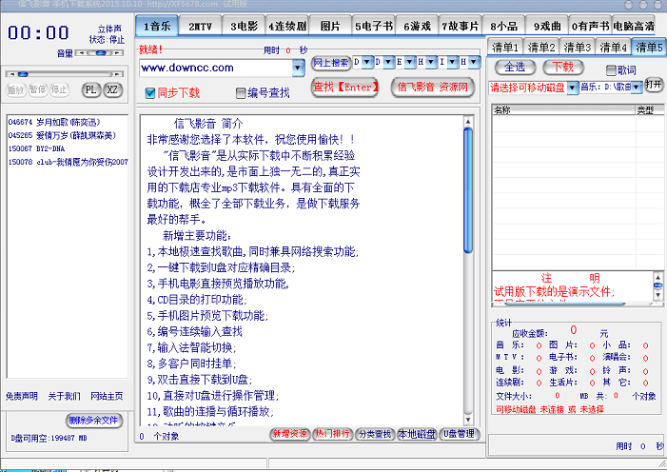Image resolution: width=667 pixels, height=472 pixels.
Task: Adjust the 音量 volume slider
Action: tap(99, 53)
